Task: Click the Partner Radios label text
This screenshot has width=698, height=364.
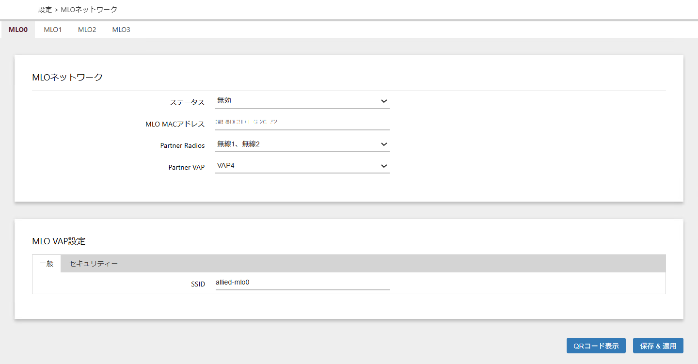Action: coord(182,145)
